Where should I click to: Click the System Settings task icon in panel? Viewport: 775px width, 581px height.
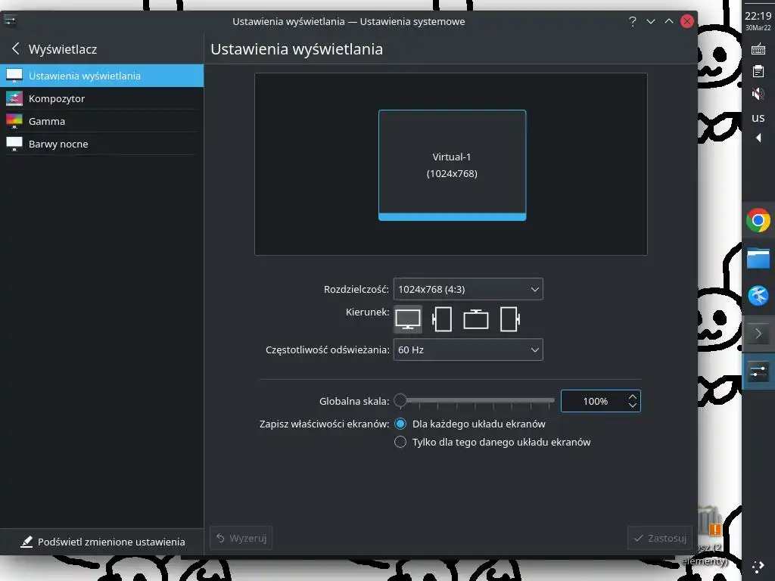point(758,371)
